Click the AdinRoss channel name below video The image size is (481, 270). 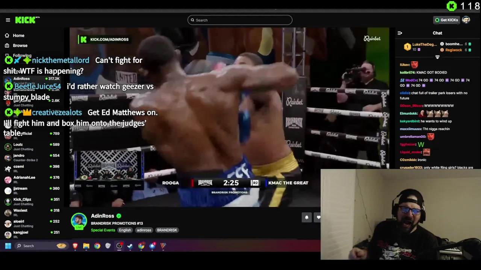pyautogui.click(x=102, y=216)
